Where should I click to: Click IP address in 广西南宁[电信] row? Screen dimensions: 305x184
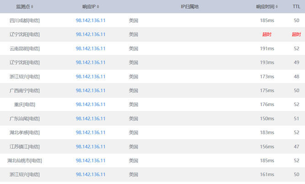(91, 91)
